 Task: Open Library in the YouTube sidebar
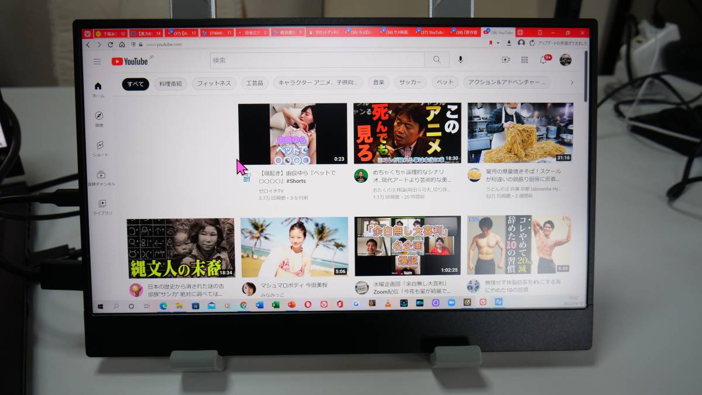coord(102,208)
